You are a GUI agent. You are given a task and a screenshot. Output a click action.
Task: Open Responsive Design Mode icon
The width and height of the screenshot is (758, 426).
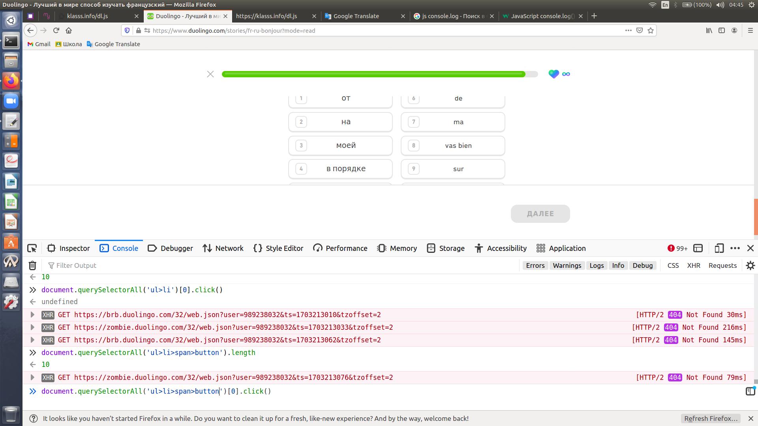click(719, 248)
